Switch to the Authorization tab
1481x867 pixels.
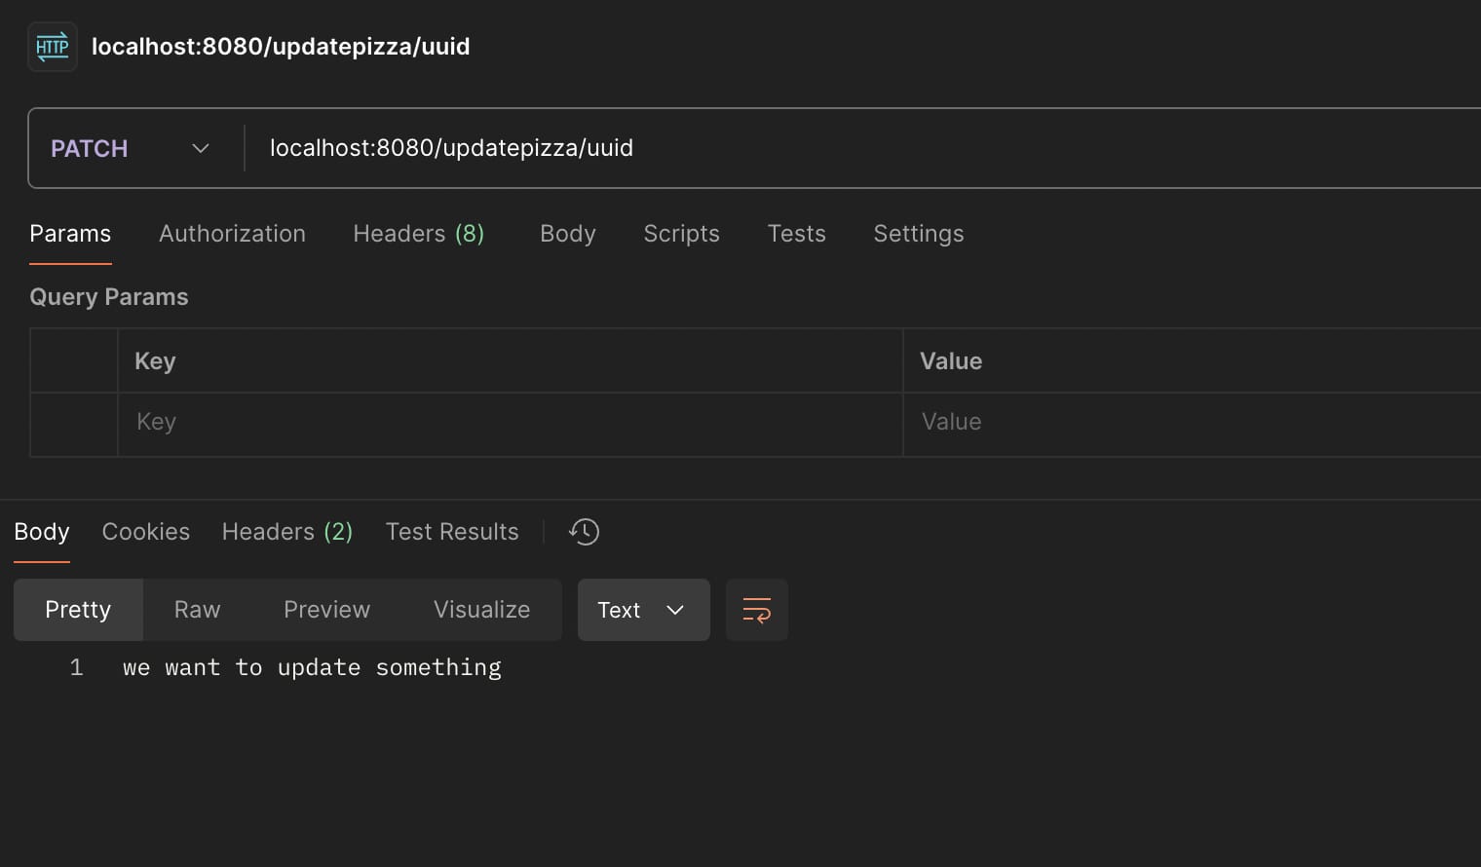pos(232,234)
